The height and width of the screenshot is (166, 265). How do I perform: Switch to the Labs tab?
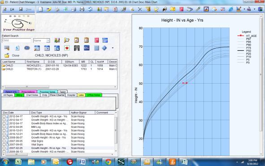coord(81,95)
